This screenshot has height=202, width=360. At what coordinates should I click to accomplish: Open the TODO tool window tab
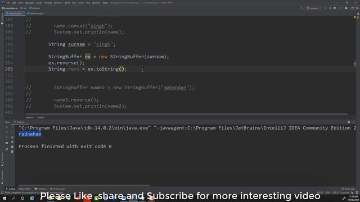coord(25,189)
